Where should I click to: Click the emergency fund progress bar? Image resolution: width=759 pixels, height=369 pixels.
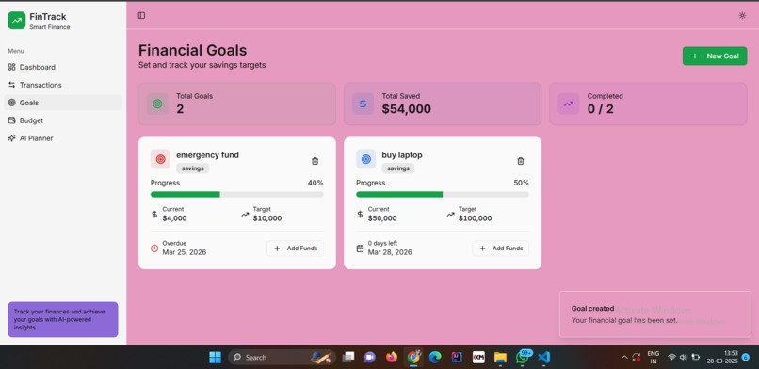tap(237, 195)
